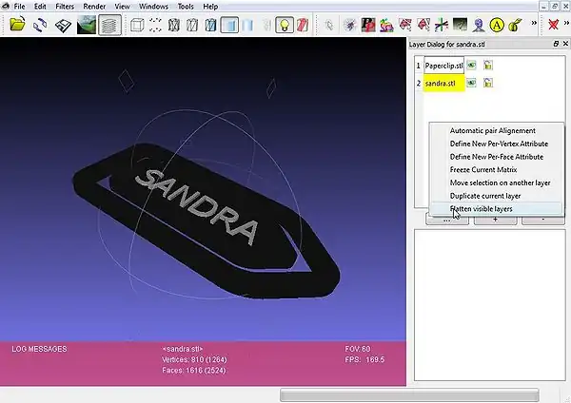The image size is (571, 403).
Task: Select the Paperclip.stl layer name
Action: [443, 66]
